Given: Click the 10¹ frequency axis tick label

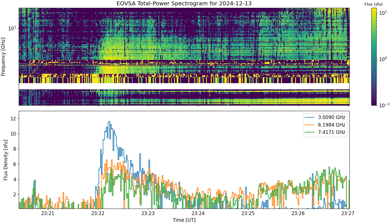Looking at the screenshot, I should [12, 28].
